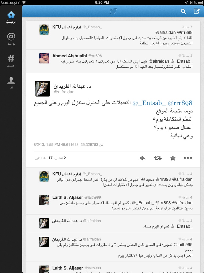This screenshot has height=273, width=204.
Task: View the 17 retweets count
Action: point(43,158)
